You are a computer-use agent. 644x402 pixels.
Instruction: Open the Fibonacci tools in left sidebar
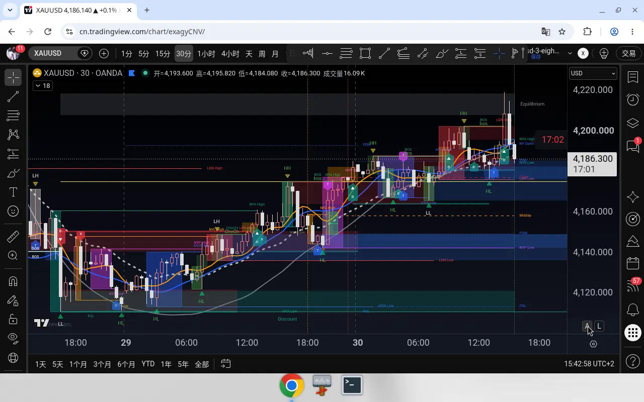pyautogui.click(x=13, y=116)
